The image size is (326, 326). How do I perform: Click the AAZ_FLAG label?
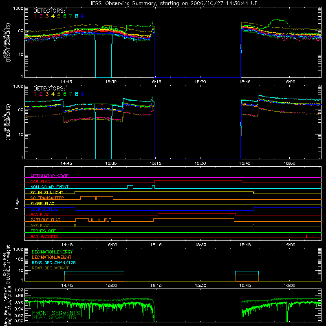point(40,225)
